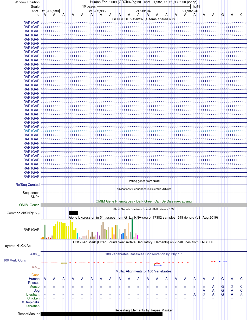Click the cyan bar in GTEx chart

click(78, 236)
